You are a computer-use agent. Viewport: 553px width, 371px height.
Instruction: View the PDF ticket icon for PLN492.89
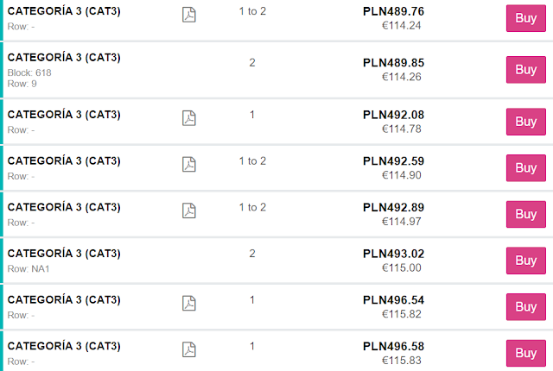(x=189, y=211)
